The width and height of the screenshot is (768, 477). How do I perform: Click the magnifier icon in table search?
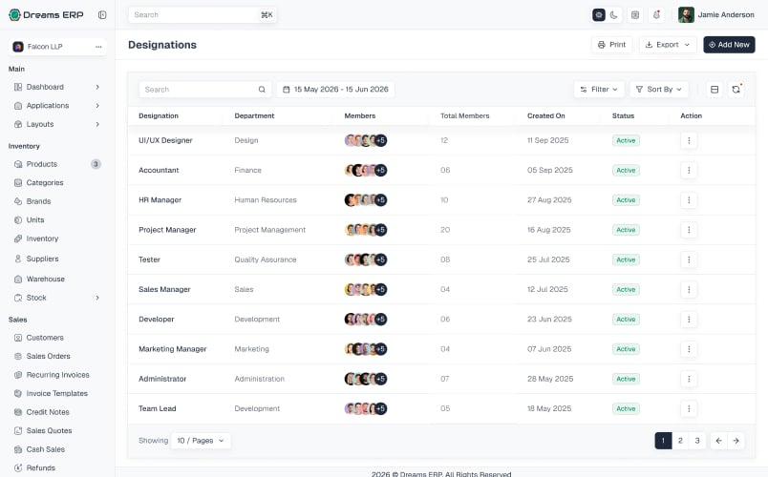[262, 90]
